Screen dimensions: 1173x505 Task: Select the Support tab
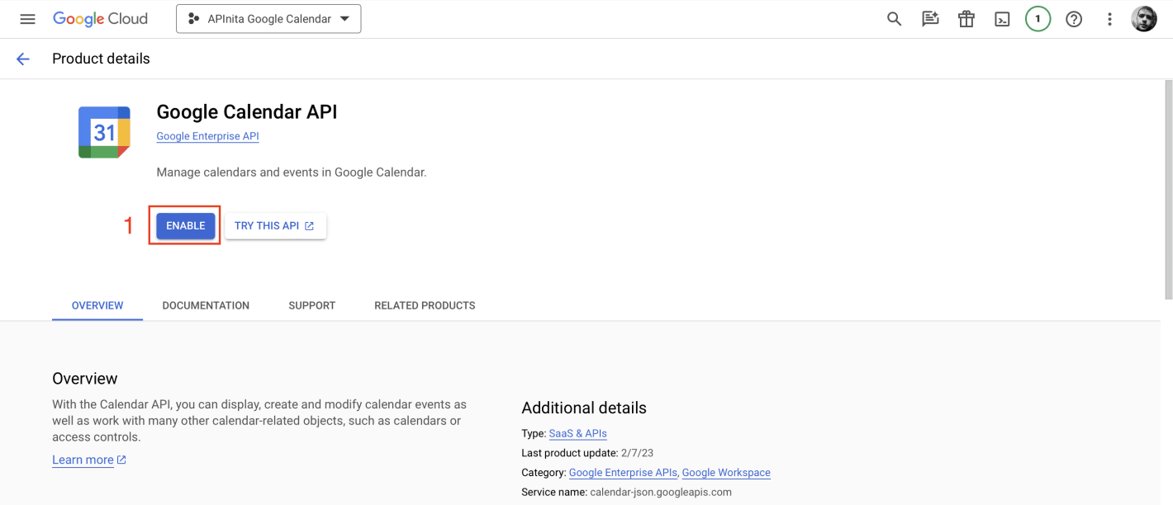(311, 304)
